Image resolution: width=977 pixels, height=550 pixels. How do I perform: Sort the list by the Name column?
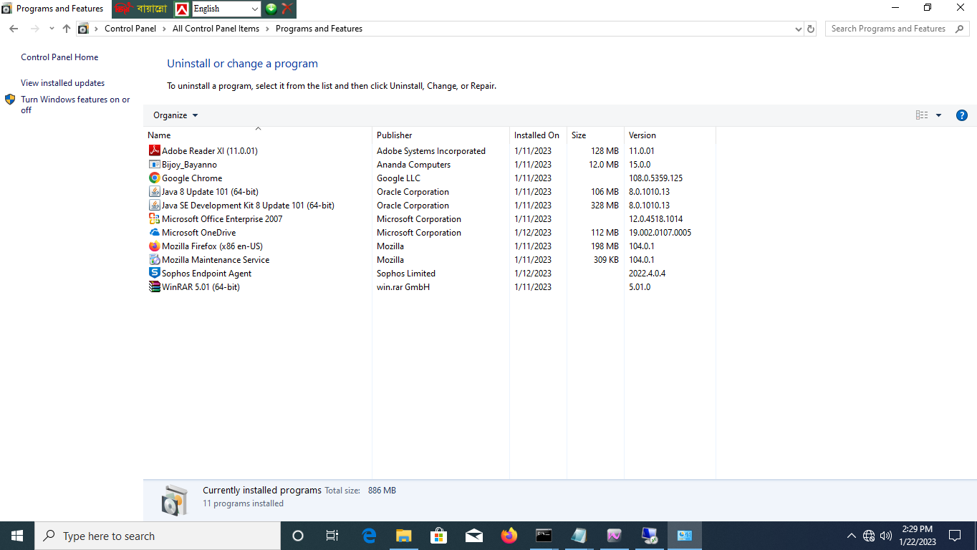click(x=258, y=135)
